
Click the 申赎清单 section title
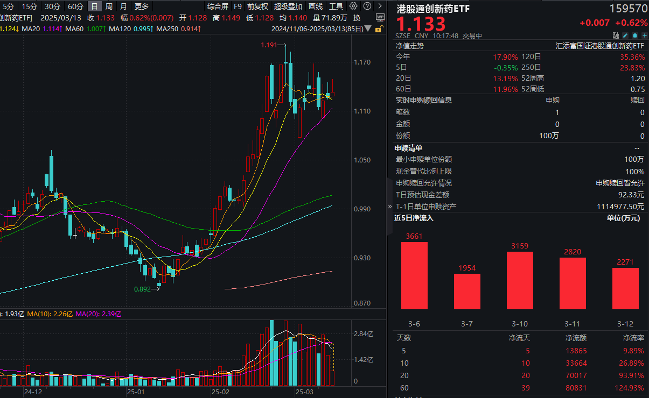pyautogui.click(x=409, y=148)
